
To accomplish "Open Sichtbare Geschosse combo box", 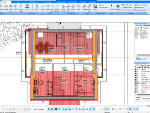I will pos(147,59).
